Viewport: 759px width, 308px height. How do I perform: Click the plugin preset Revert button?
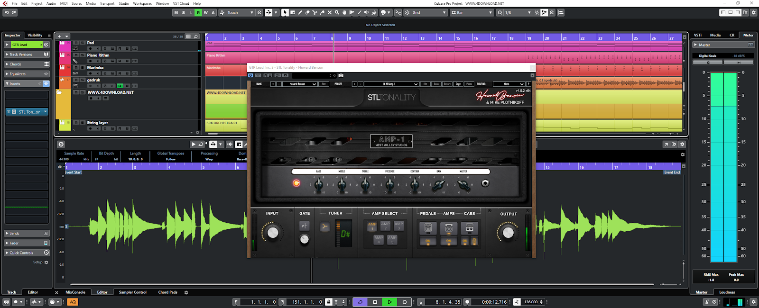tap(447, 84)
